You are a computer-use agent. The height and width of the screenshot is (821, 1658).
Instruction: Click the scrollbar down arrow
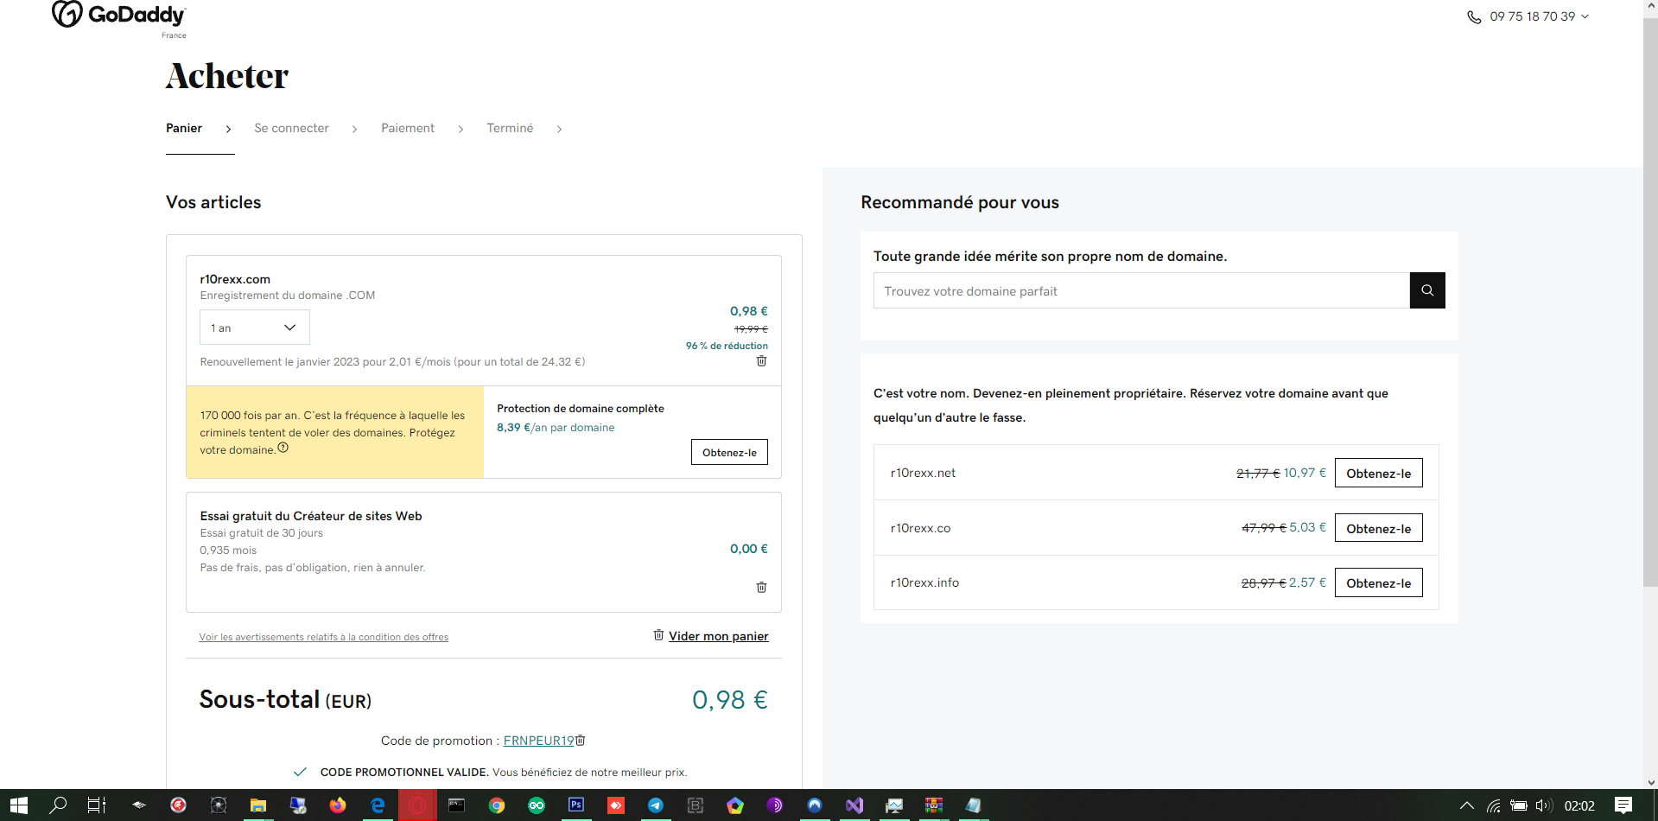click(1650, 782)
